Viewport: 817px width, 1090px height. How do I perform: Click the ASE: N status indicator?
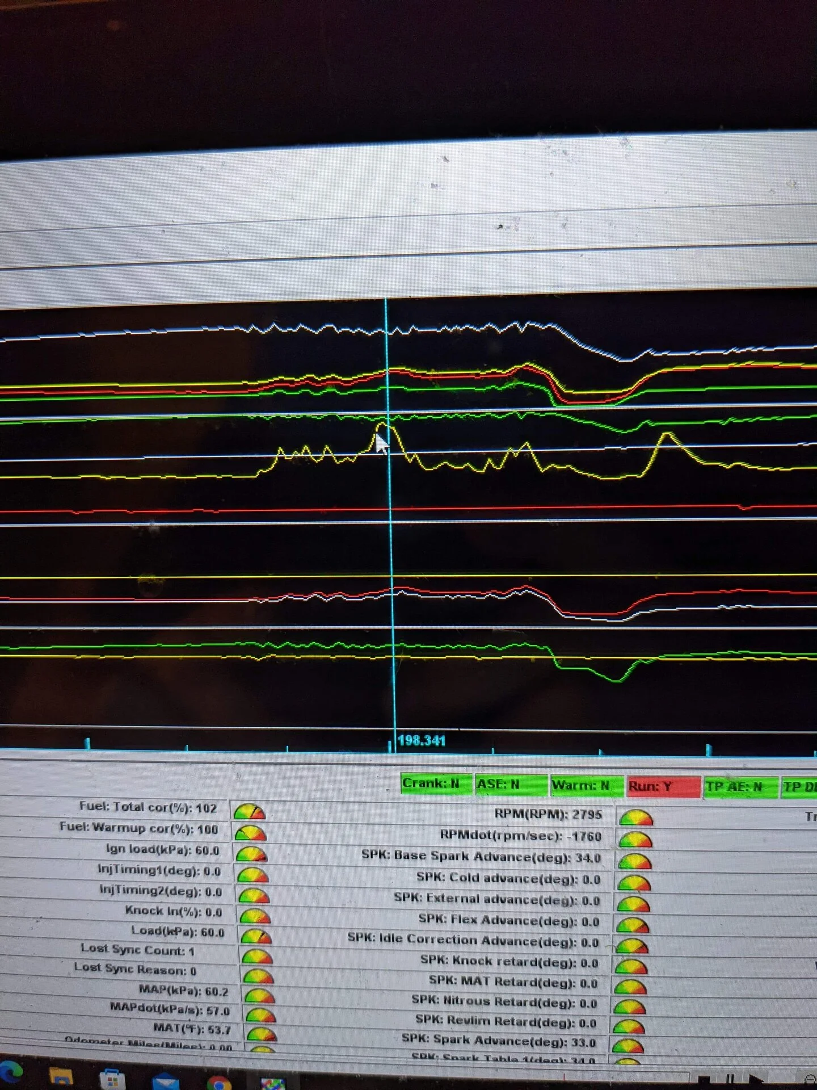[x=511, y=785]
